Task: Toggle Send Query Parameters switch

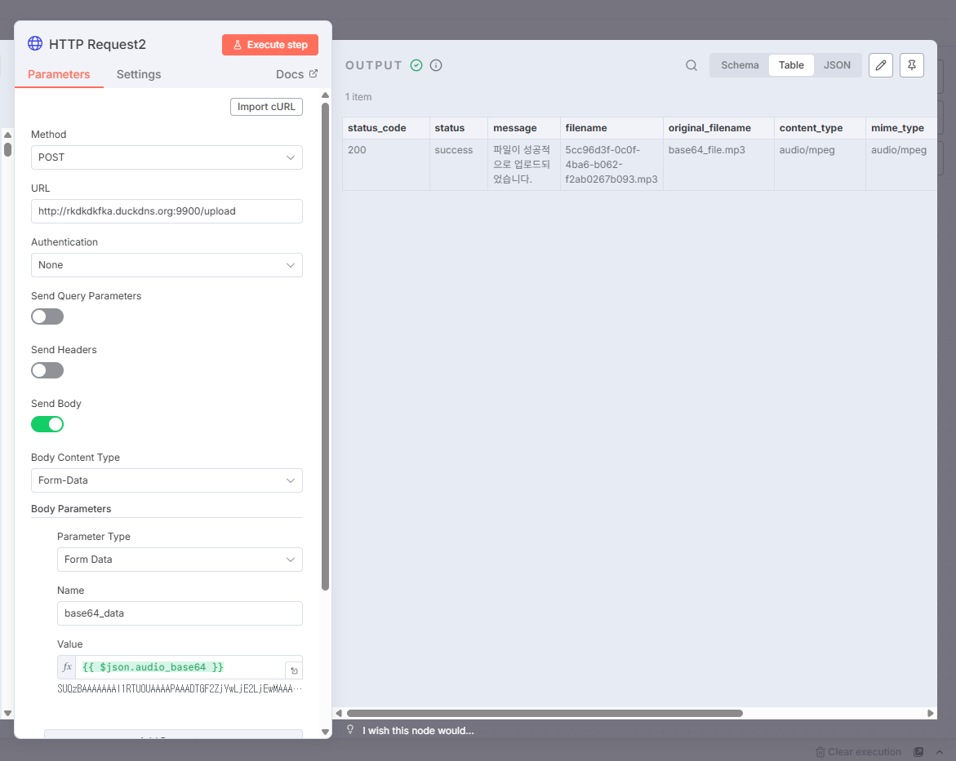Action: 47,316
